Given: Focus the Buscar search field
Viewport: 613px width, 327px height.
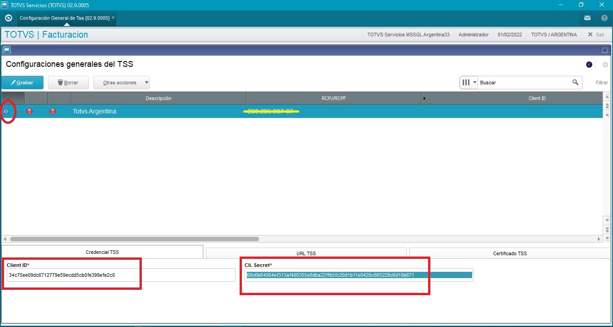Looking at the screenshot, I should (524, 83).
